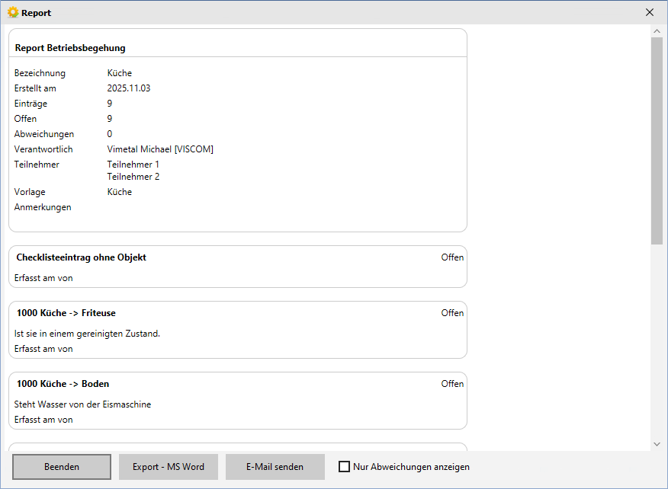This screenshot has width=668, height=489.
Task: Click the responsible person Vimetal Michael [VISCOM]
Action: (x=160, y=149)
